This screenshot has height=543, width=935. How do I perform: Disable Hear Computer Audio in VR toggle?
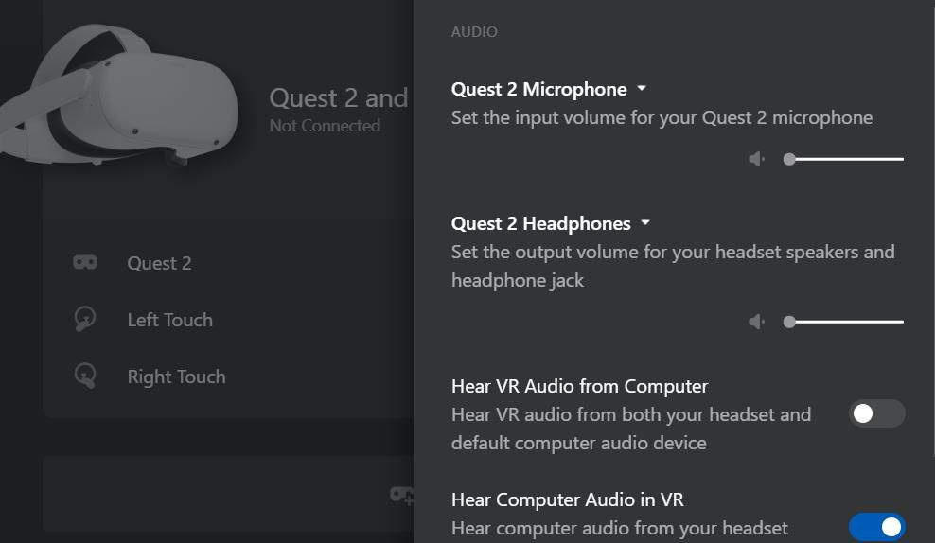876,527
